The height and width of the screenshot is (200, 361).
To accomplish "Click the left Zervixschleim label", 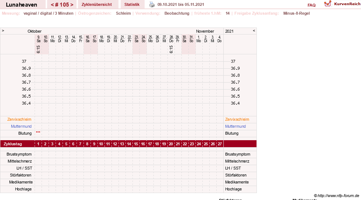I will click(x=20, y=119).
